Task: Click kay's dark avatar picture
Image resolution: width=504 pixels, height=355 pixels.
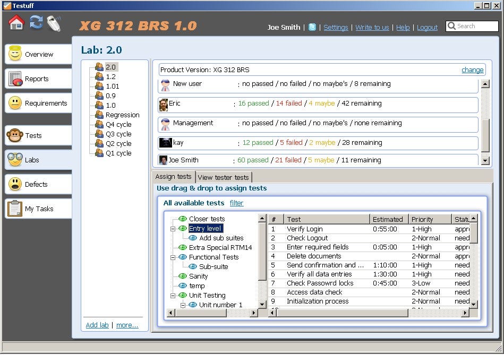Action: point(166,142)
